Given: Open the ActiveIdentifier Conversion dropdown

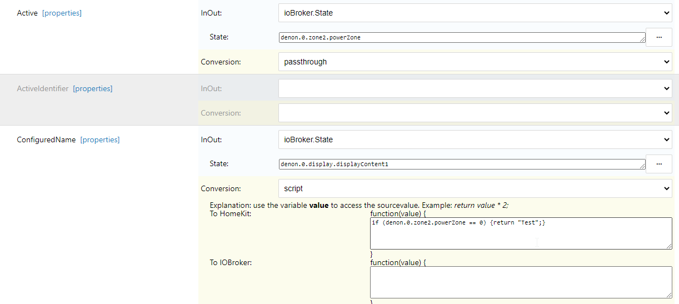Looking at the screenshot, I should coord(475,113).
